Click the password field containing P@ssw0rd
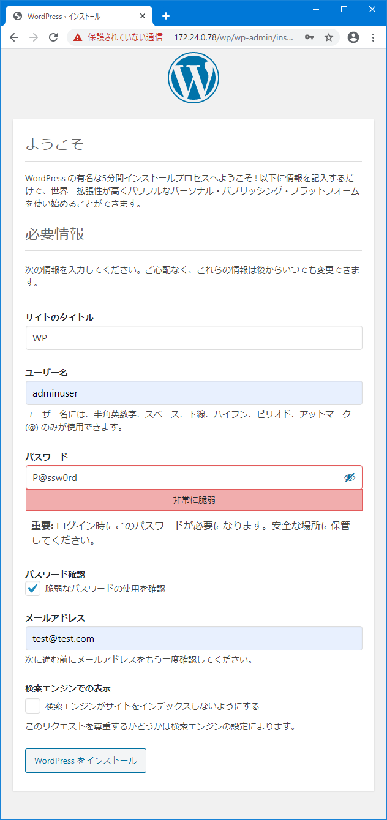The width and height of the screenshot is (387, 820). (x=193, y=477)
